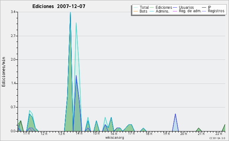The image size is (229, 141).
Task: Click the wikiscan.org credit text
Action: point(114,138)
